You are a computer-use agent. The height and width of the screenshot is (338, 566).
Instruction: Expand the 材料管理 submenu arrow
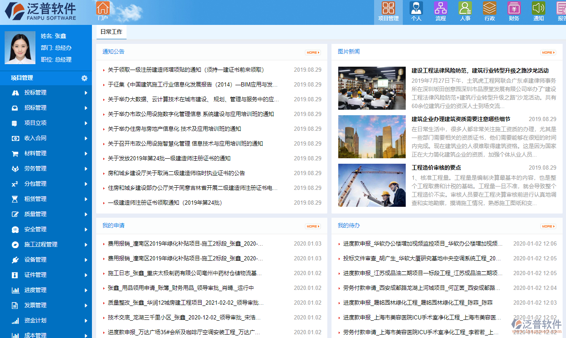coord(87,153)
